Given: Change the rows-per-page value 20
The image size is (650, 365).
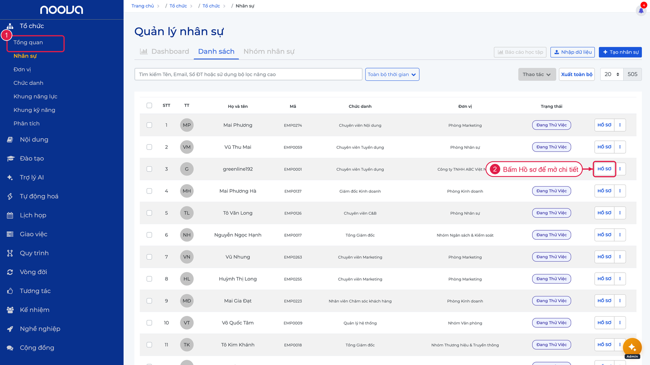Looking at the screenshot, I should [612, 74].
